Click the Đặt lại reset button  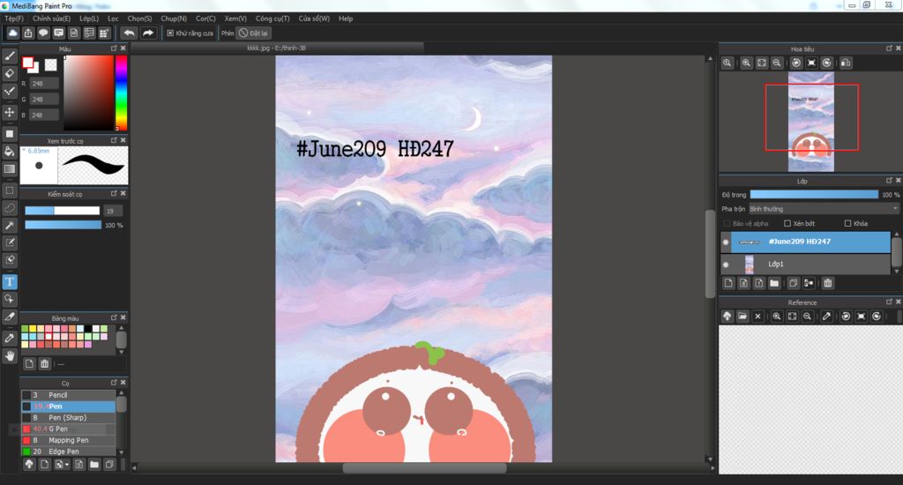(x=254, y=34)
